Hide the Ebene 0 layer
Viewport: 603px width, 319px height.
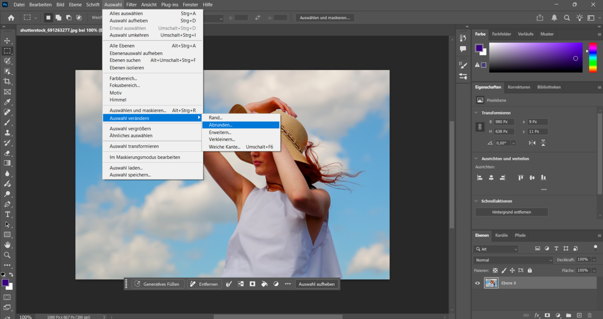click(477, 283)
